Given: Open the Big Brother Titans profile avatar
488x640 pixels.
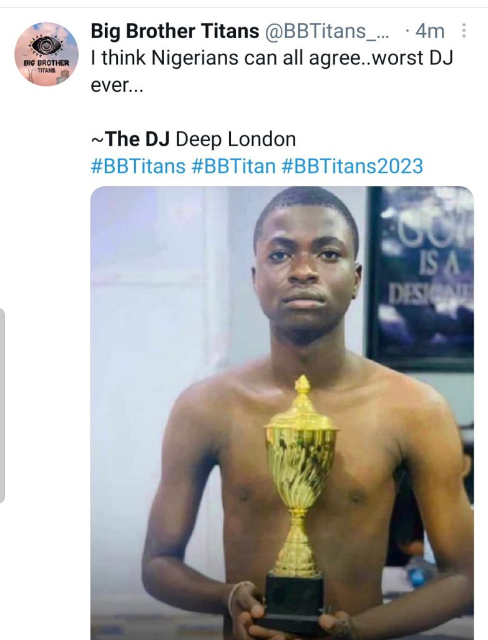Looking at the screenshot, I should coord(46,54).
